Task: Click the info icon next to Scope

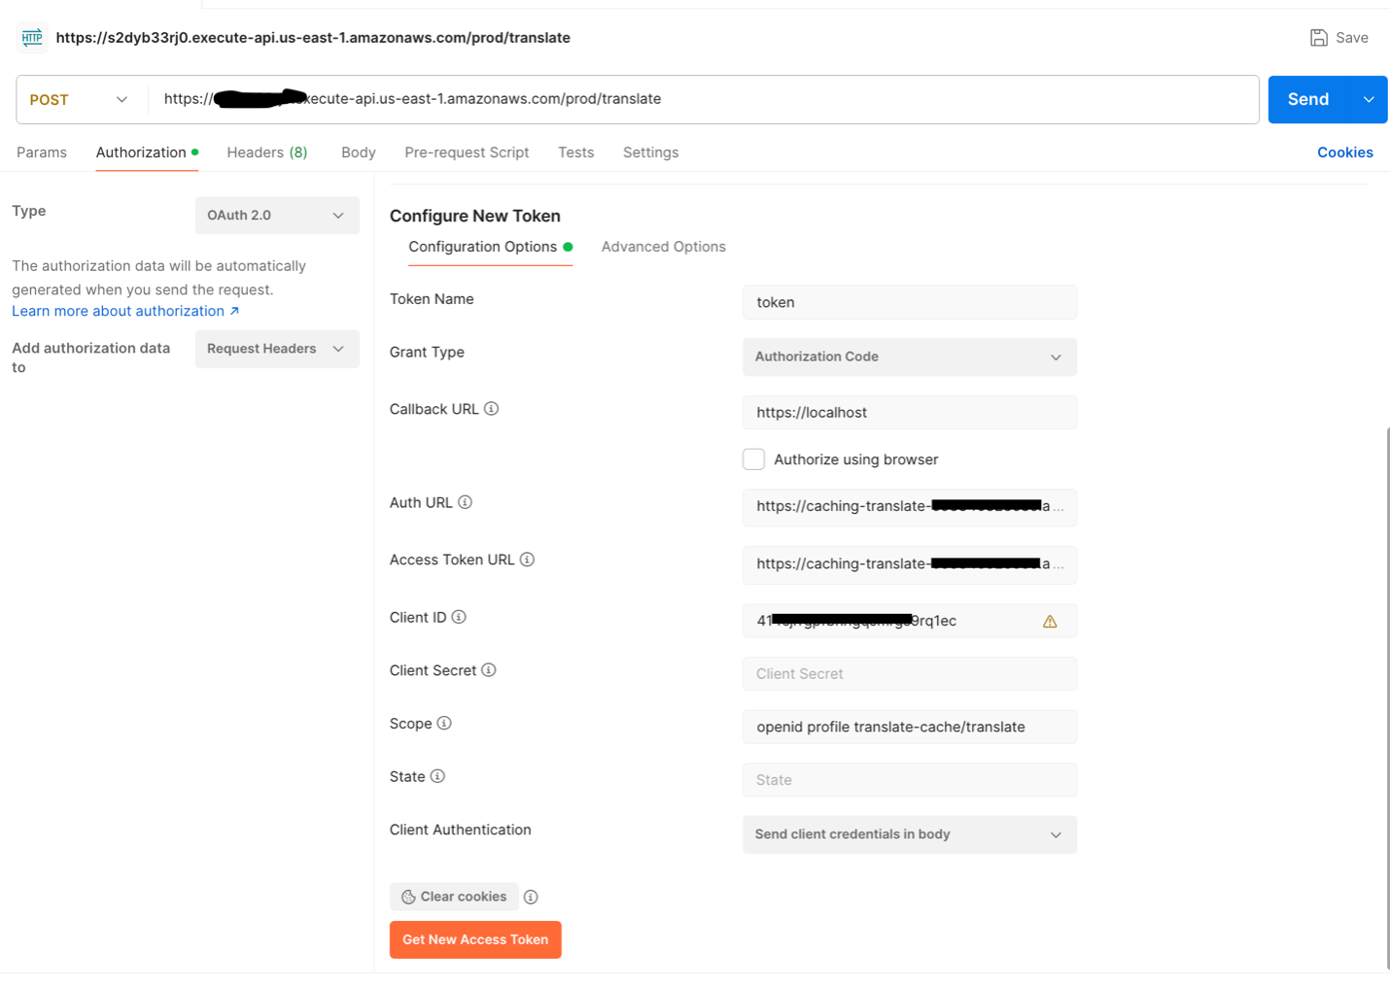Action: pyautogui.click(x=444, y=723)
